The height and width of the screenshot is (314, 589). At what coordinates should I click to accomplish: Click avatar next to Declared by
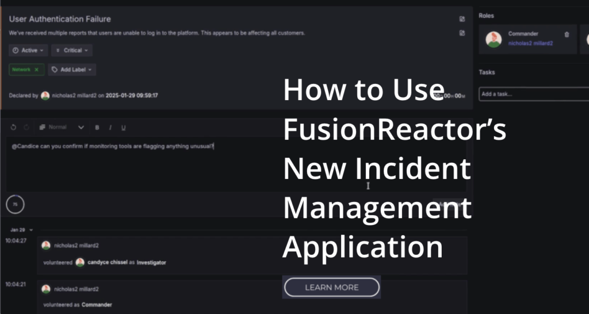point(45,95)
